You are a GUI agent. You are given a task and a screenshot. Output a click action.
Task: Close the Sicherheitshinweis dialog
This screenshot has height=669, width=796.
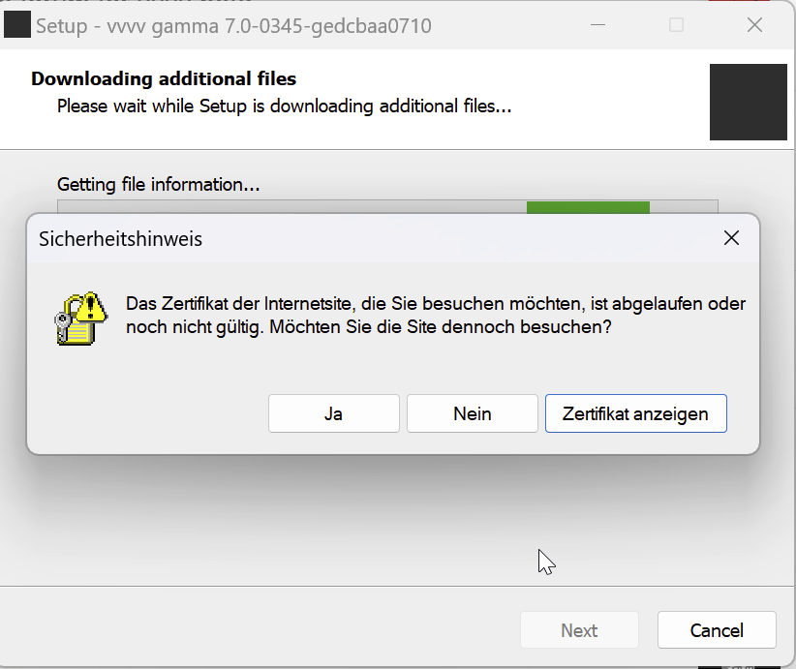tap(731, 237)
